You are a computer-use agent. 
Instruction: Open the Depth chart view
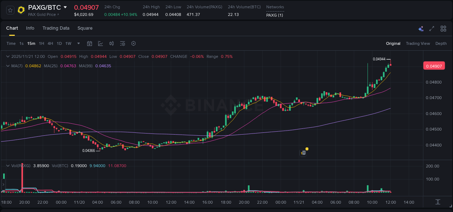(441, 43)
